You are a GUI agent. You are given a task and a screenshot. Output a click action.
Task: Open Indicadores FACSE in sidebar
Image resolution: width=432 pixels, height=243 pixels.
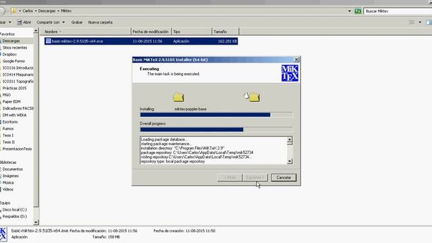point(18,109)
